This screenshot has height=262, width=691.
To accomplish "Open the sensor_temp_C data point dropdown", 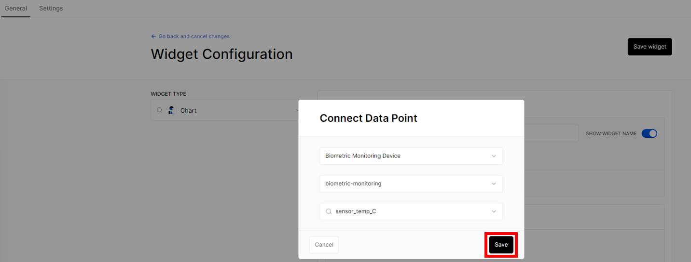I will point(411,211).
